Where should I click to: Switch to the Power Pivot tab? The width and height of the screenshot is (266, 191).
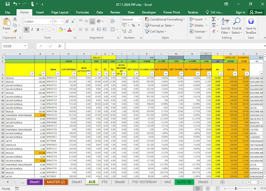171,13
